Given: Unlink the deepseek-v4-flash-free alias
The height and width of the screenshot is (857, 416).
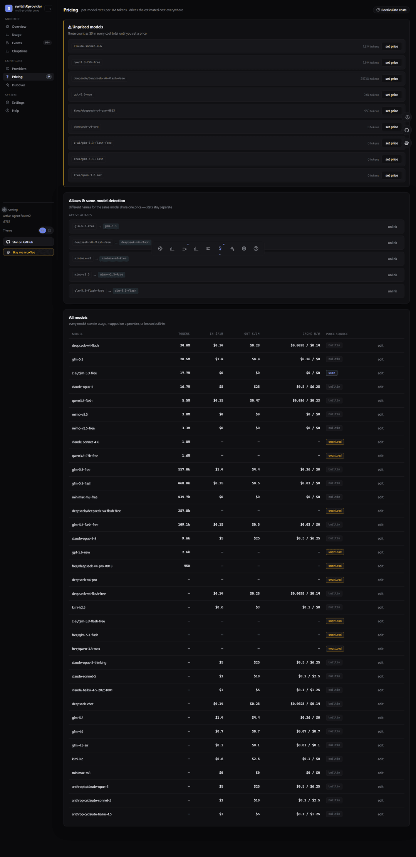Looking at the screenshot, I should pos(392,243).
